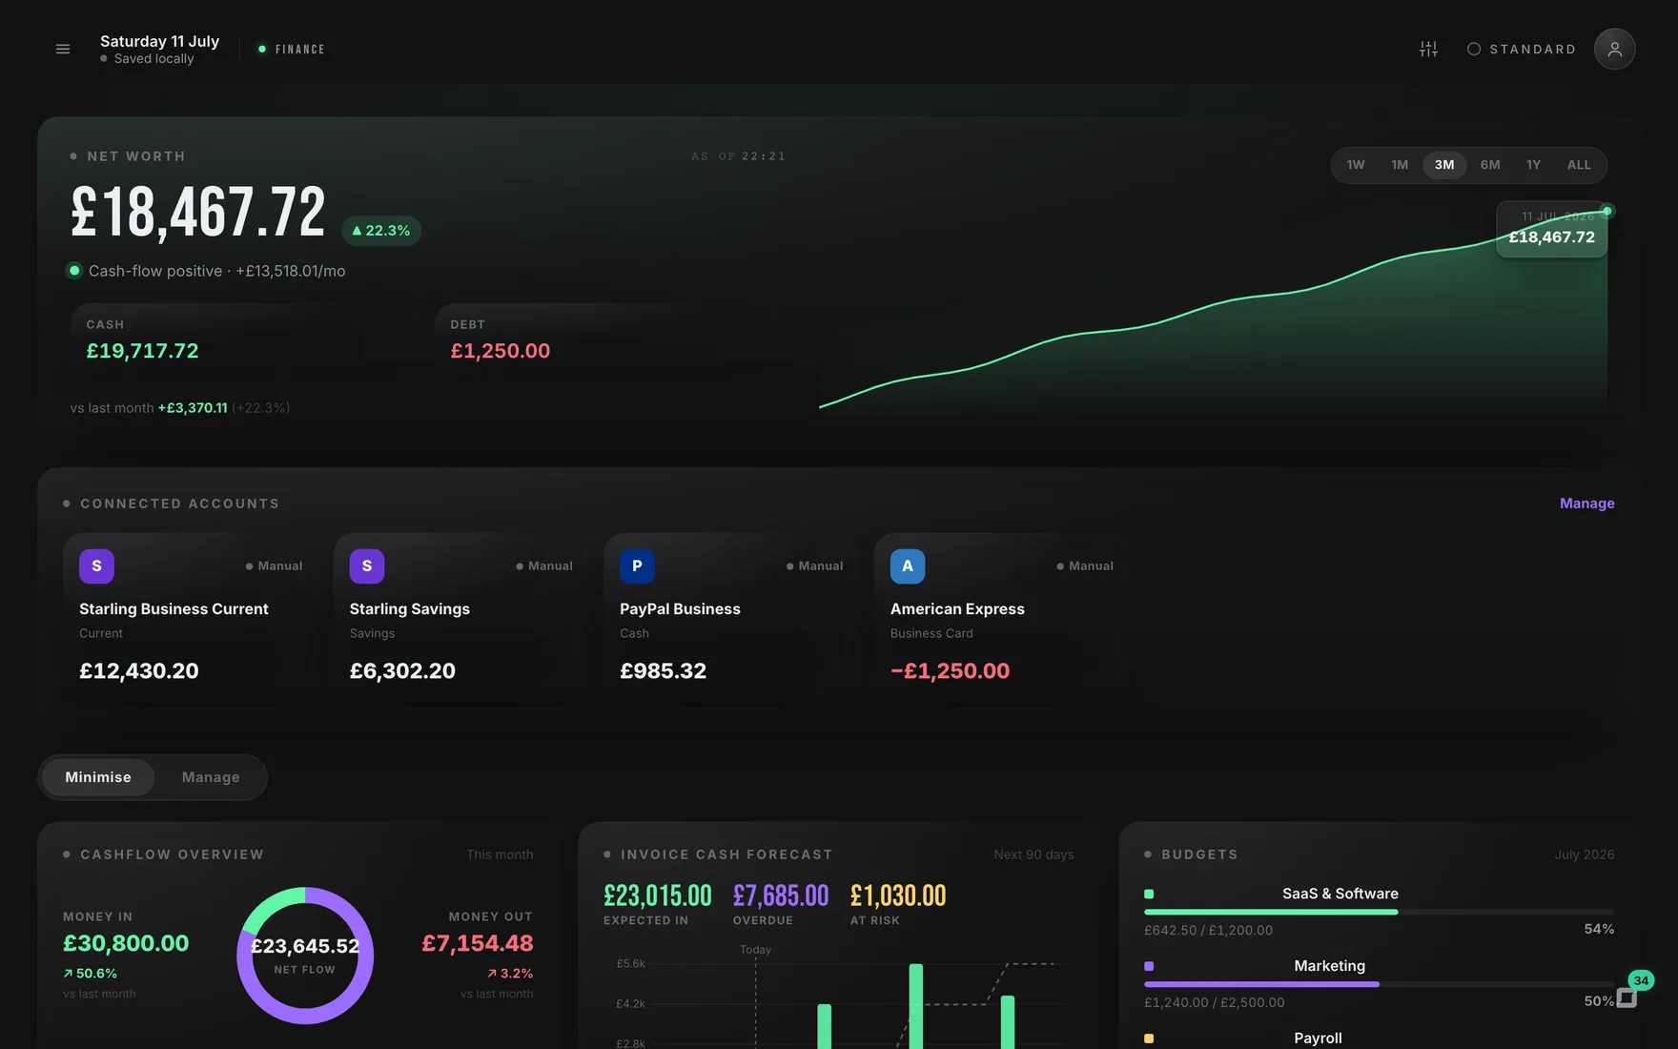
Task: Switch to Manage in the widget toggle
Action: point(211,777)
